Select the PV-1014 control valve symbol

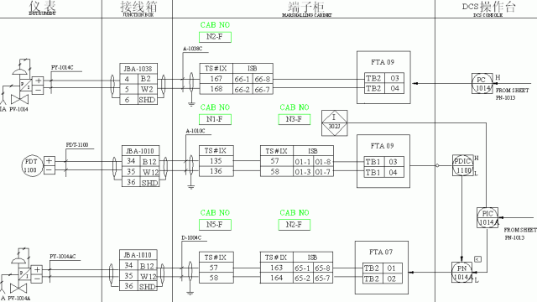pyautogui.click(x=19, y=100)
